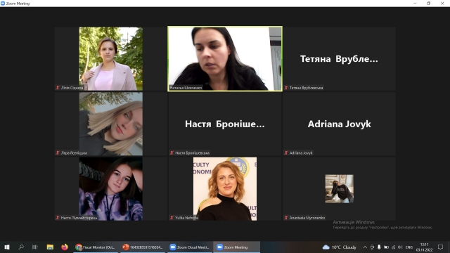
Task: Click the Yuliia Nehoda name label
Action: (x=186, y=218)
